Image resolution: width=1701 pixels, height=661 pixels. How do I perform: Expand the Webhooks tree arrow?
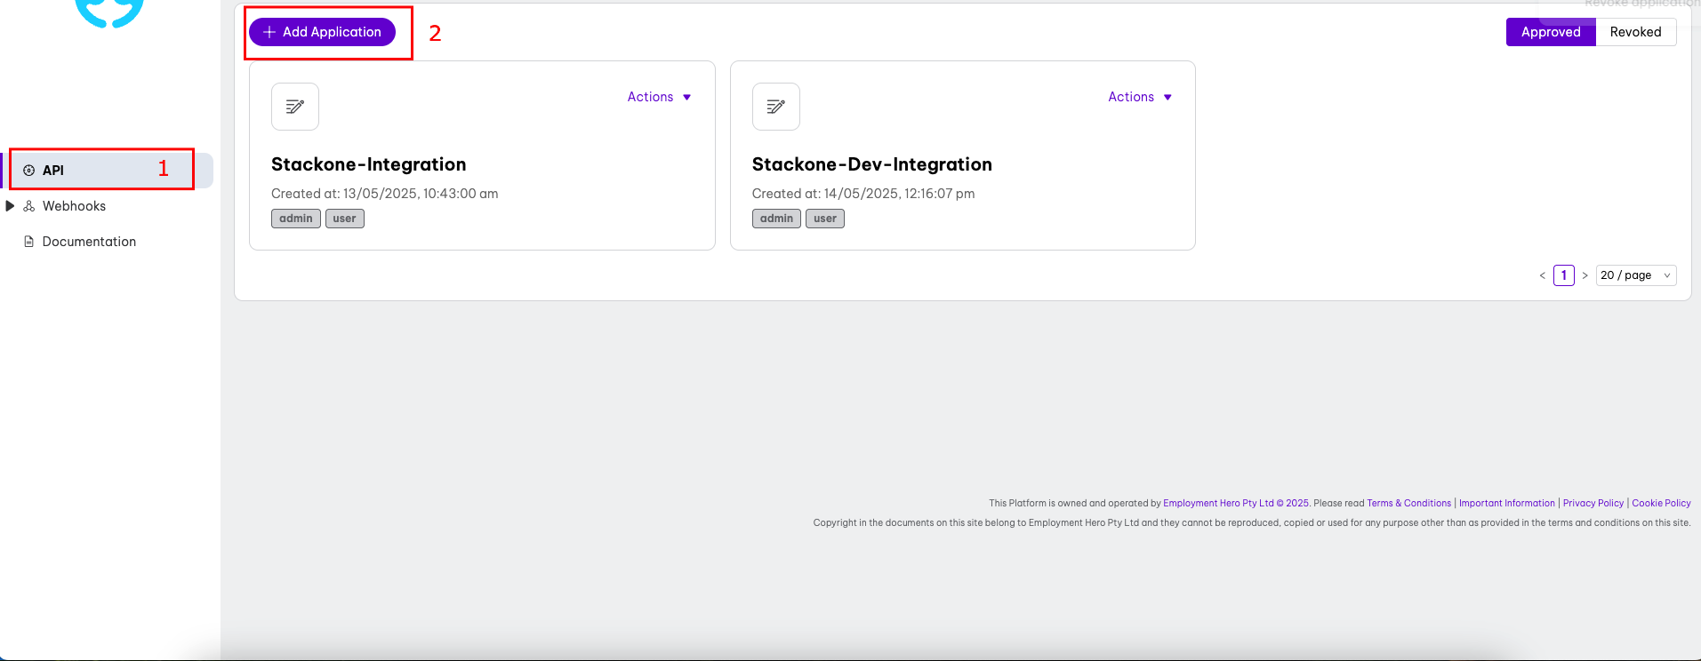coord(10,206)
